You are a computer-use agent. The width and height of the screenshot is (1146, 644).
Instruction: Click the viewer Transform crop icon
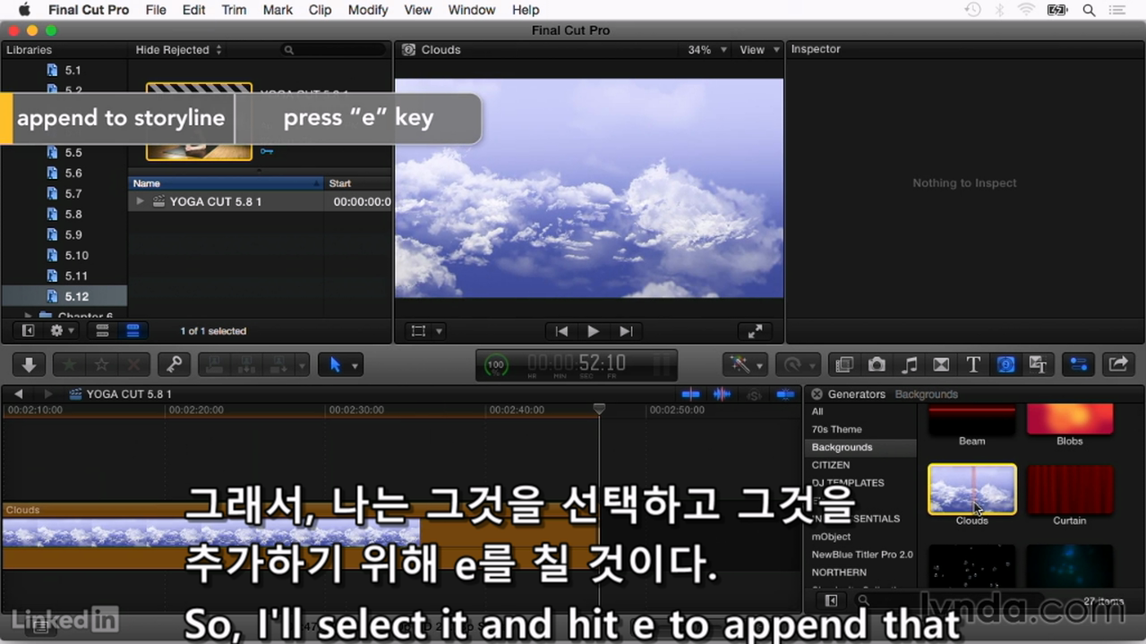tap(418, 331)
